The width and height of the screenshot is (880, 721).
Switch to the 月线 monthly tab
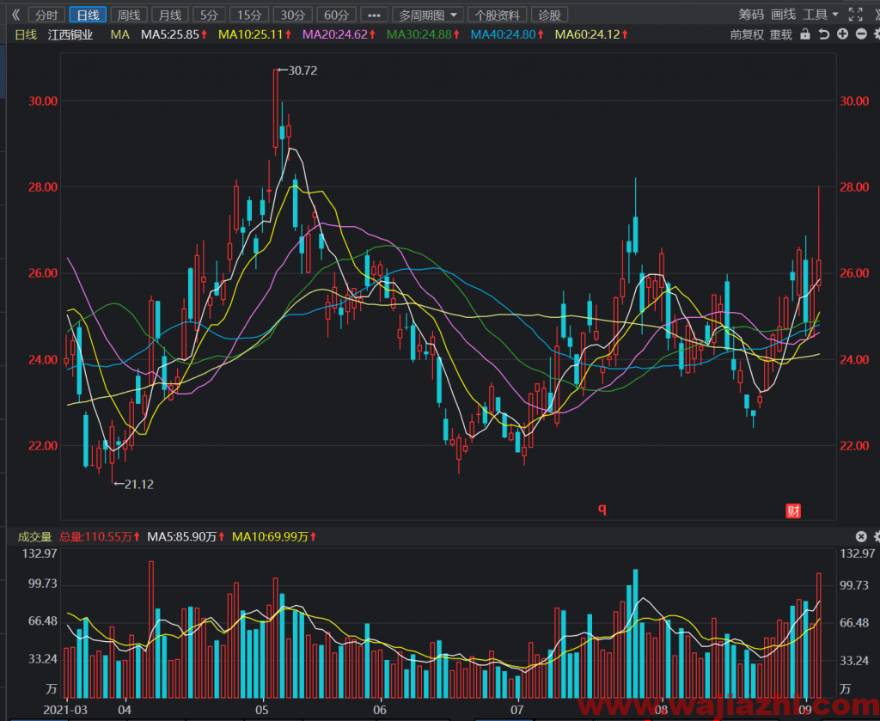point(170,15)
